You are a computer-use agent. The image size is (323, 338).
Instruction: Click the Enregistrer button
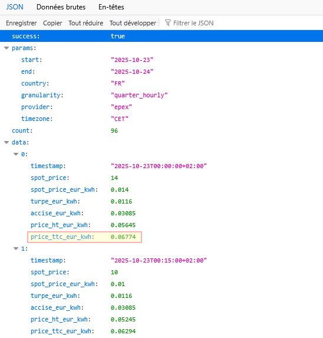point(21,23)
